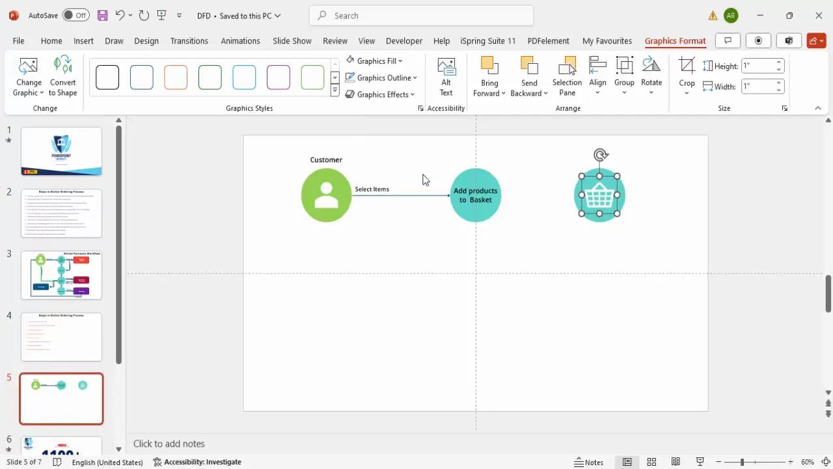
Task: Click the spell check icon in status bar
Action: coord(57,462)
